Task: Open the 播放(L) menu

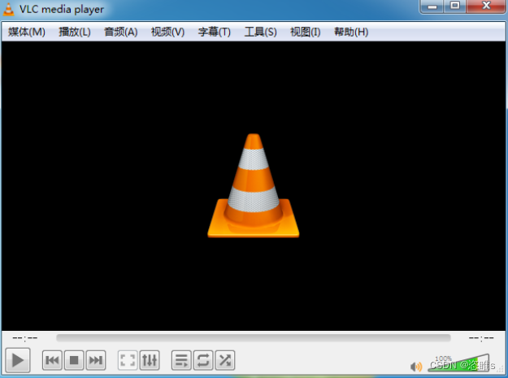Action: (75, 32)
